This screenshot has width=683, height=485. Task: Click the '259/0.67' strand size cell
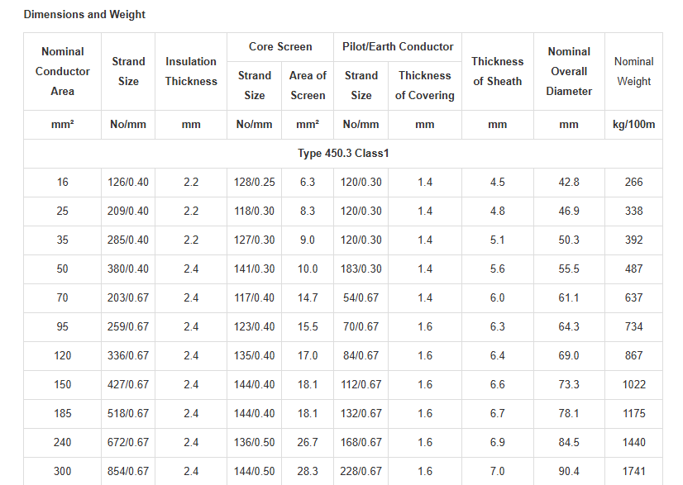[128, 326]
